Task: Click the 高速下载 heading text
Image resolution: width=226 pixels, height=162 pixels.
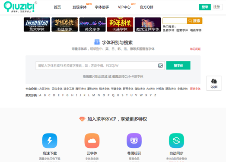Action: 50,153
